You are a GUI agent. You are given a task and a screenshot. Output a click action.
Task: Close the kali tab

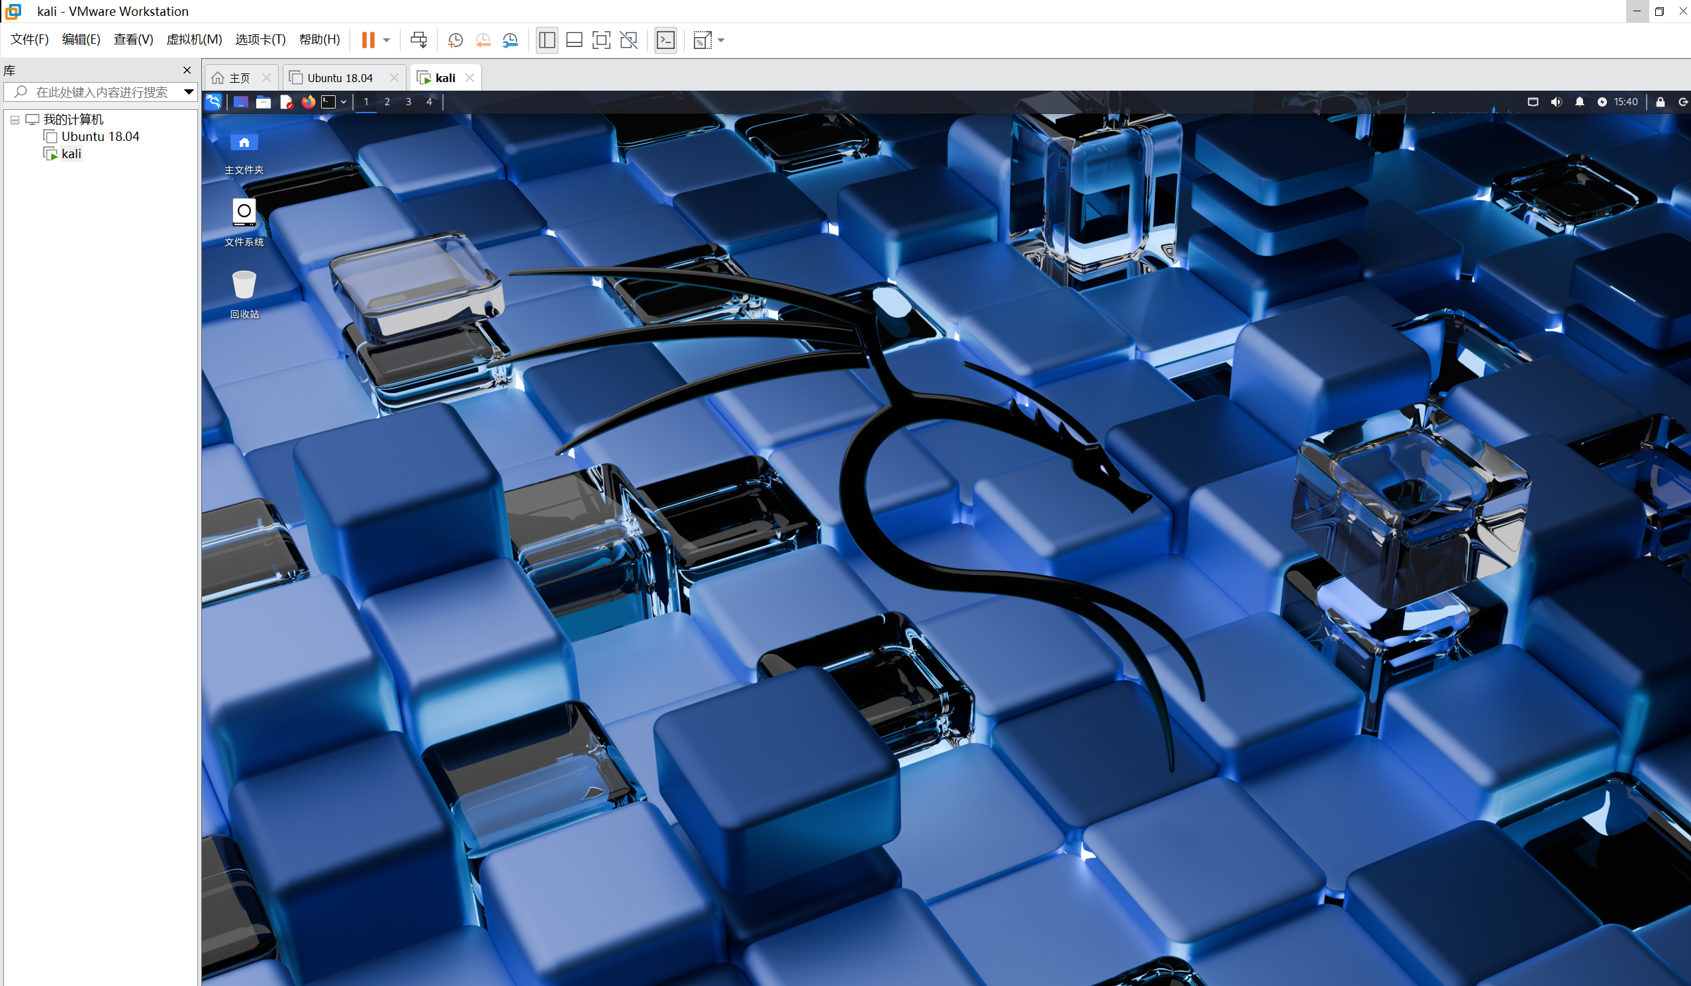point(469,78)
